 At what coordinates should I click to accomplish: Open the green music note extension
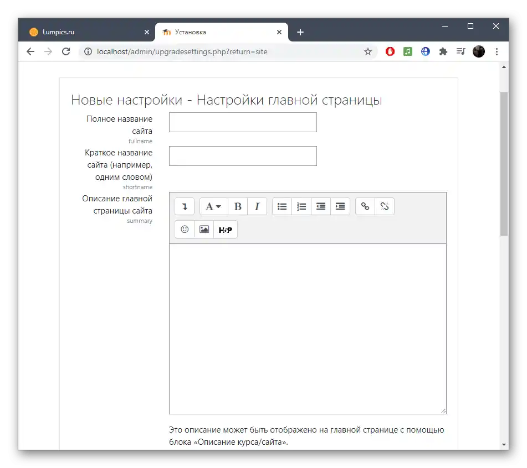tap(408, 51)
